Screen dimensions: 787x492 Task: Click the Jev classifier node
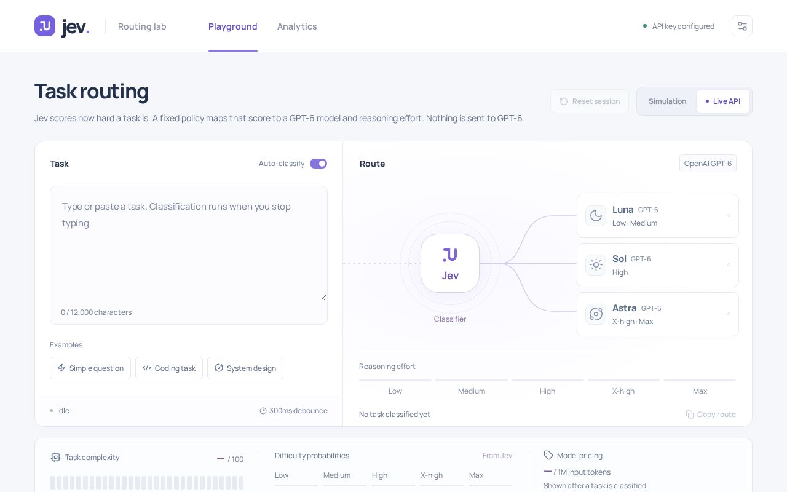click(x=450, y=263)
